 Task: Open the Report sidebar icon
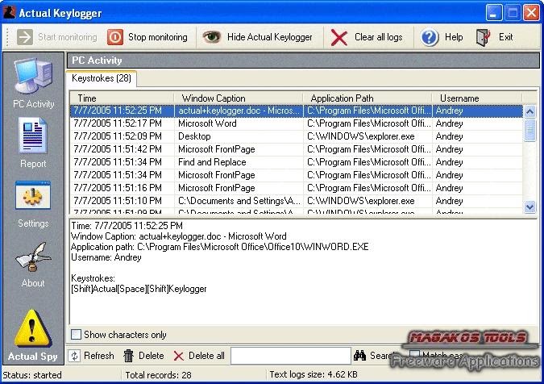click(x=33, y=136)
